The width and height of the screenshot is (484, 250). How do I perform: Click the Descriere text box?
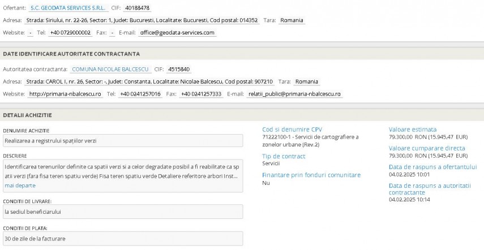[x=123, y=176]
